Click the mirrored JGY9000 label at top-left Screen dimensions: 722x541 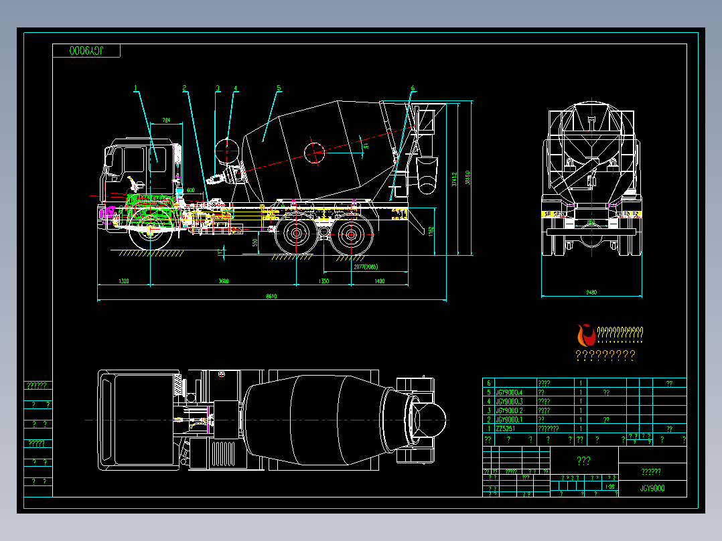86,51
